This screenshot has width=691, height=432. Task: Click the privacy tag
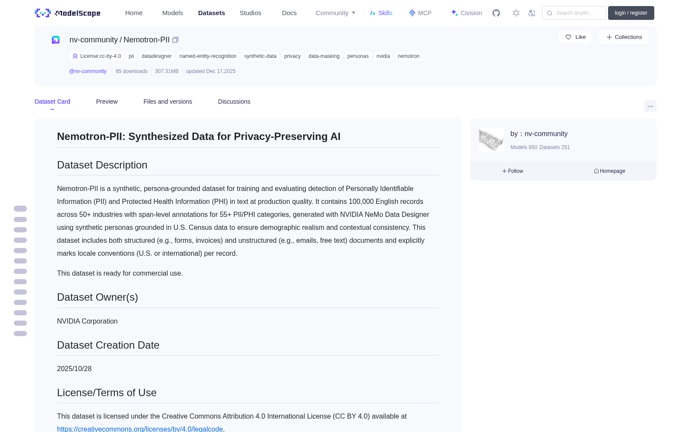(292, 56)
